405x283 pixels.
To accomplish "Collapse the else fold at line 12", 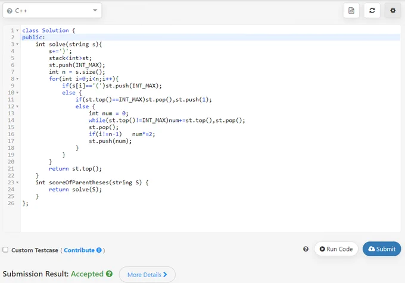I will 17,106.
